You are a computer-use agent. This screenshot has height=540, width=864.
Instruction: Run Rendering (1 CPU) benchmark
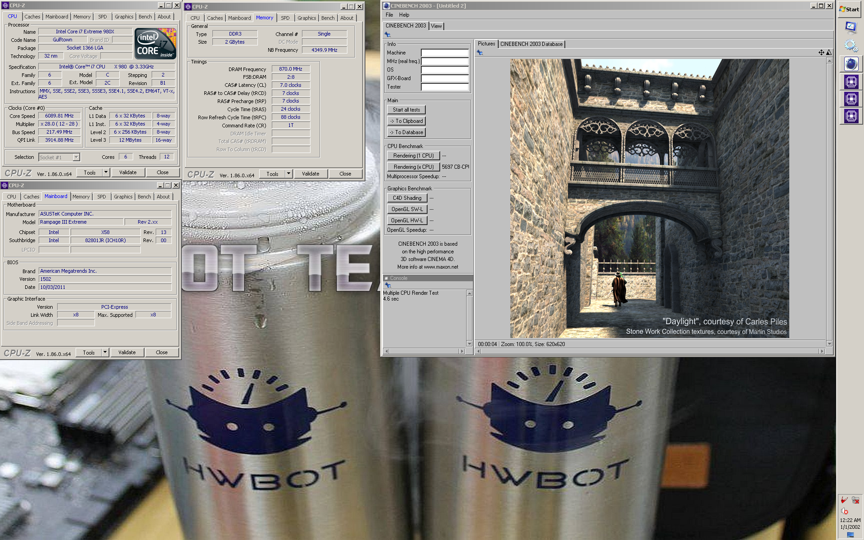point(413,156)
